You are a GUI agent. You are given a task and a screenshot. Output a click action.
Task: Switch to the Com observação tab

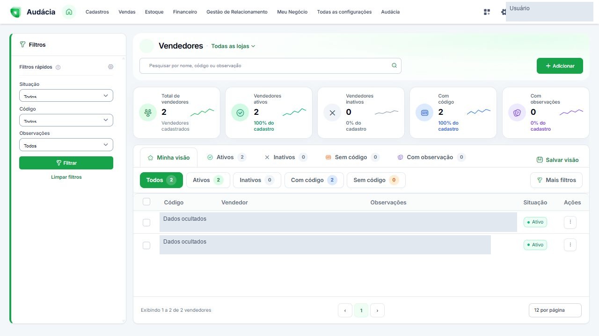click(x=431, y=157)
